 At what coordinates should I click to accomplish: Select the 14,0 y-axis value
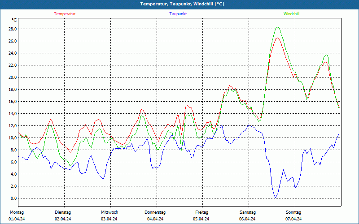[13, 114]
